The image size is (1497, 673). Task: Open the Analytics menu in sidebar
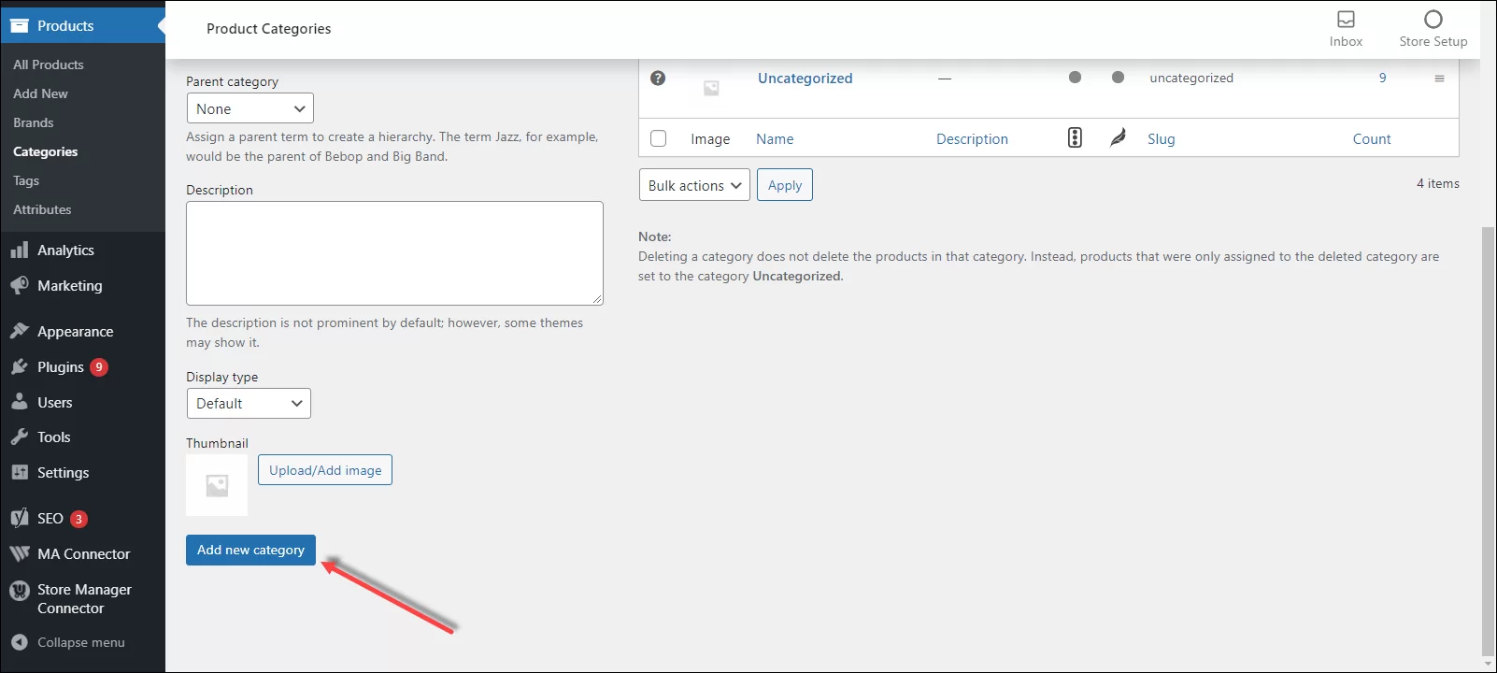(x=65, y=251)
